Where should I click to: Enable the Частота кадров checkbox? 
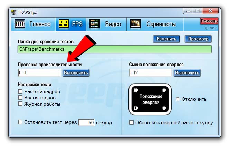pyautogui.click(x=20, y=91)
